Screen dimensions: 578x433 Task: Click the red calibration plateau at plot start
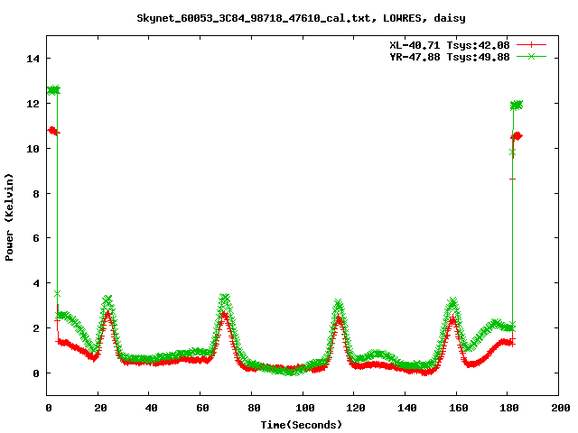[52, 131]
